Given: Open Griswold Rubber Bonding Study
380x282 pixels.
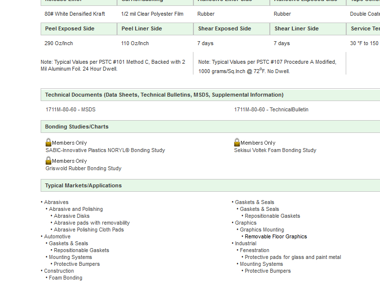Looking at the screenshot, I should [83, 168].
